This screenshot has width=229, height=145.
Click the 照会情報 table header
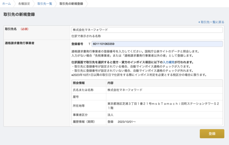tap(79, 83)
